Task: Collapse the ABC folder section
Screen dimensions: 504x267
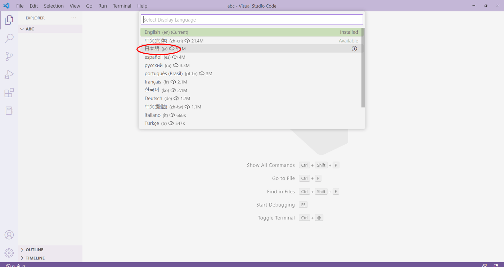Action: [x=50, y=29]
